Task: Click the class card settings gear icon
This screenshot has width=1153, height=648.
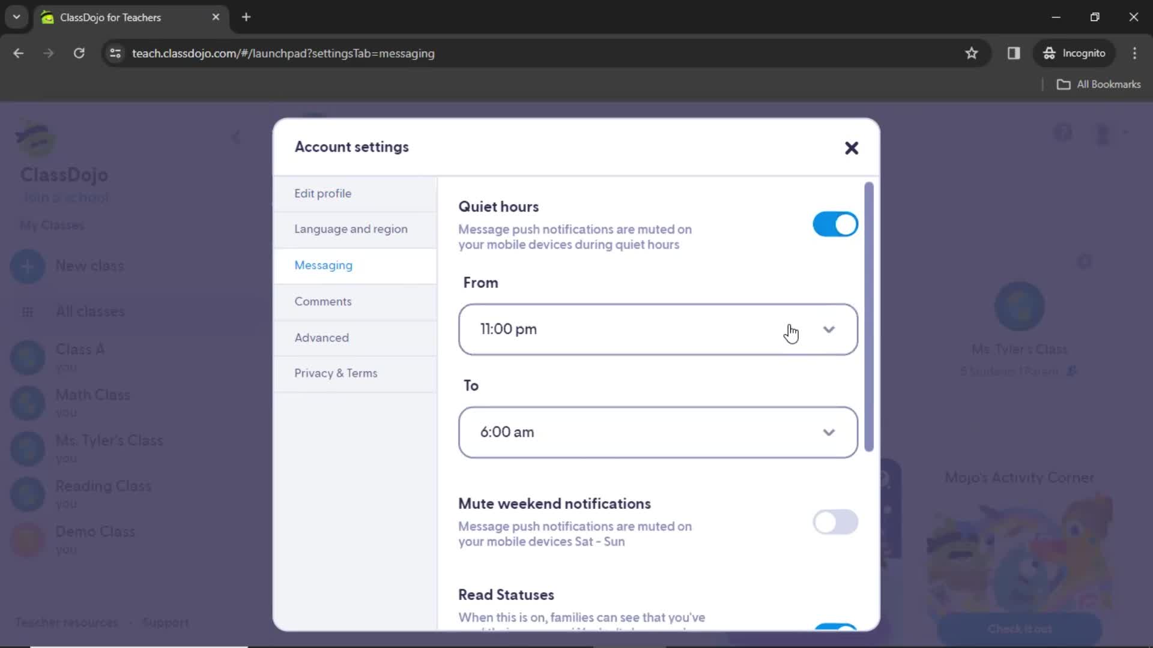Action: pyautogui.click(x=1085, y=262)
